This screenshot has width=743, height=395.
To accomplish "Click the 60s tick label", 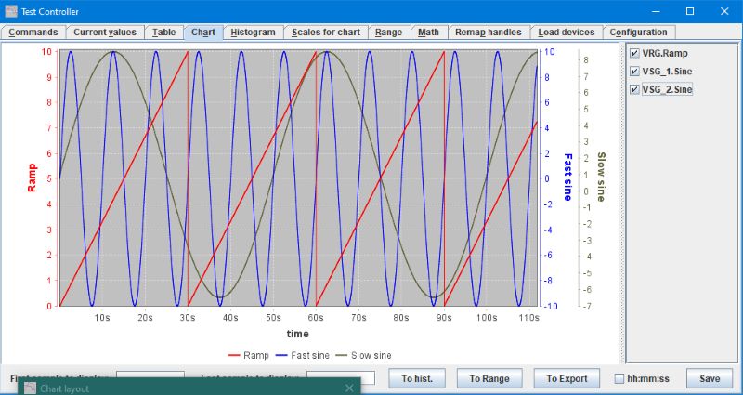I will click(316, 318).
